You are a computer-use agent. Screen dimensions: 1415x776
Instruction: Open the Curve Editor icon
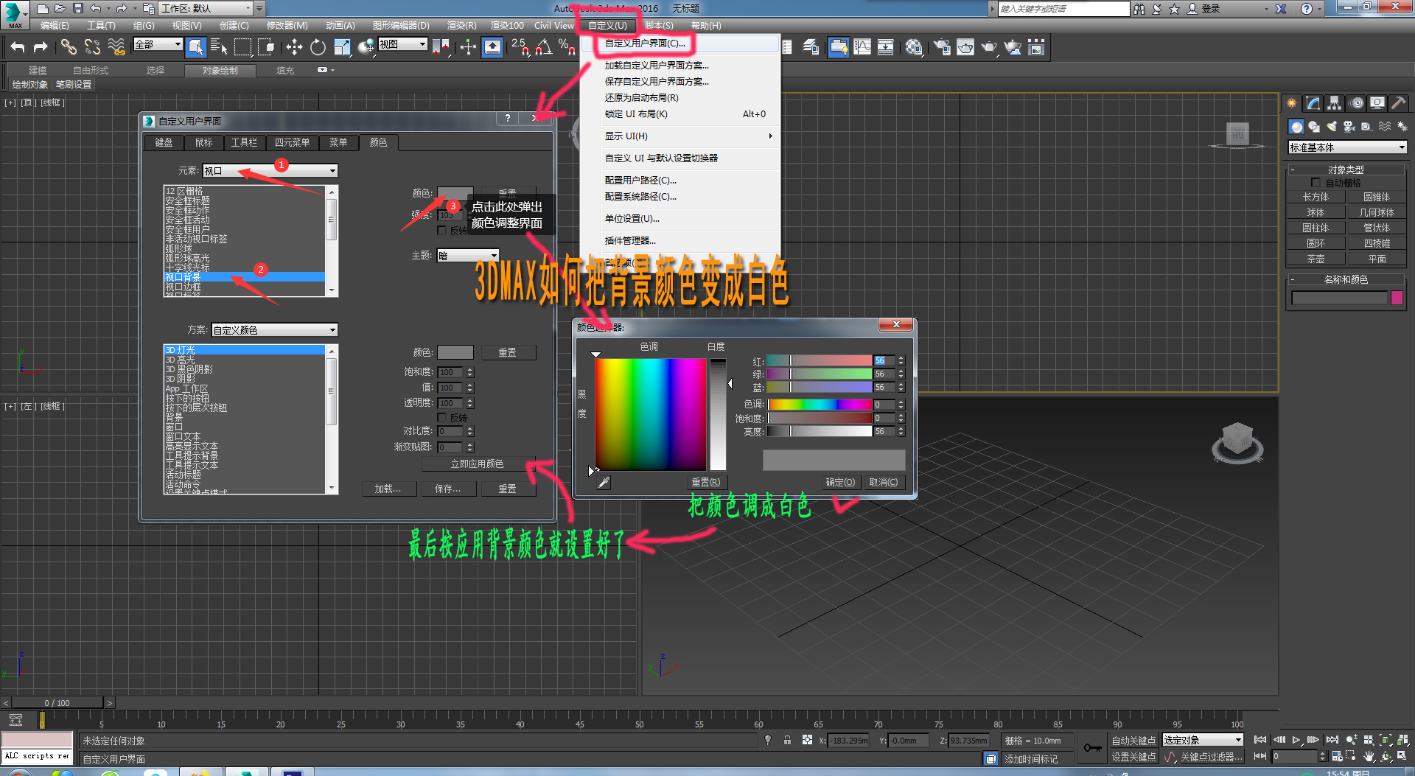[x=863, y=46]
